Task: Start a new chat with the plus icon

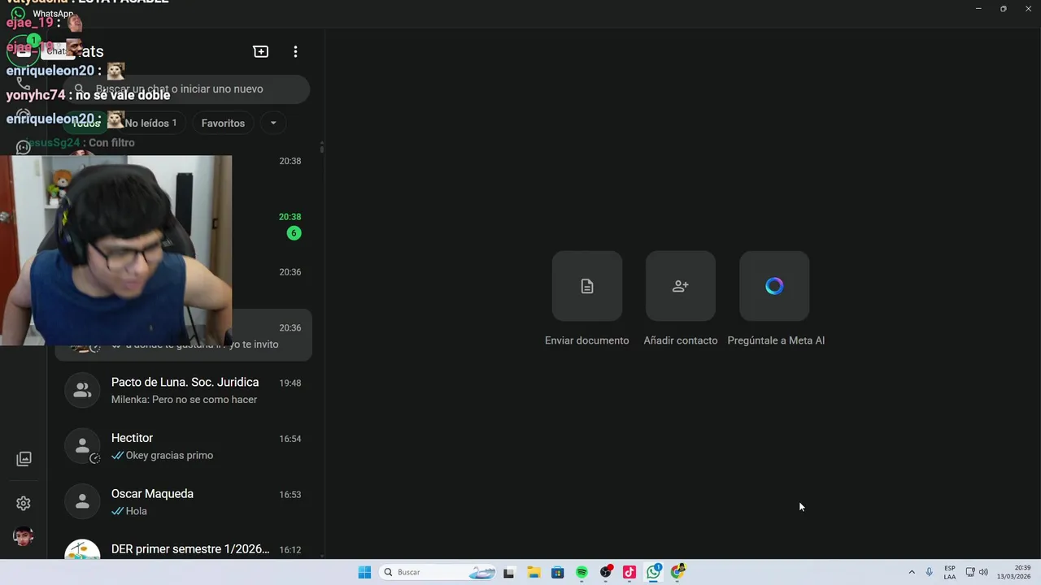Action: 261,51
